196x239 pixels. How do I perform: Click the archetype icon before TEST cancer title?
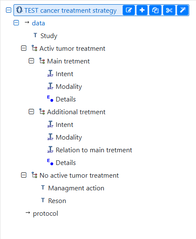19,10
